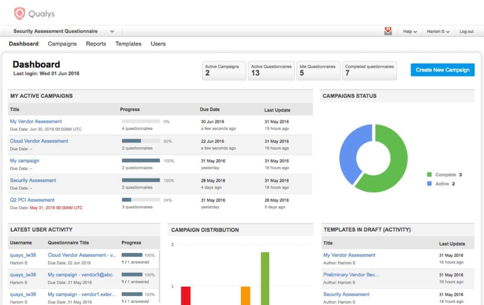Open My Vendor Assessment campaign link
Screen dimensions: 484x305
(36, 121)
